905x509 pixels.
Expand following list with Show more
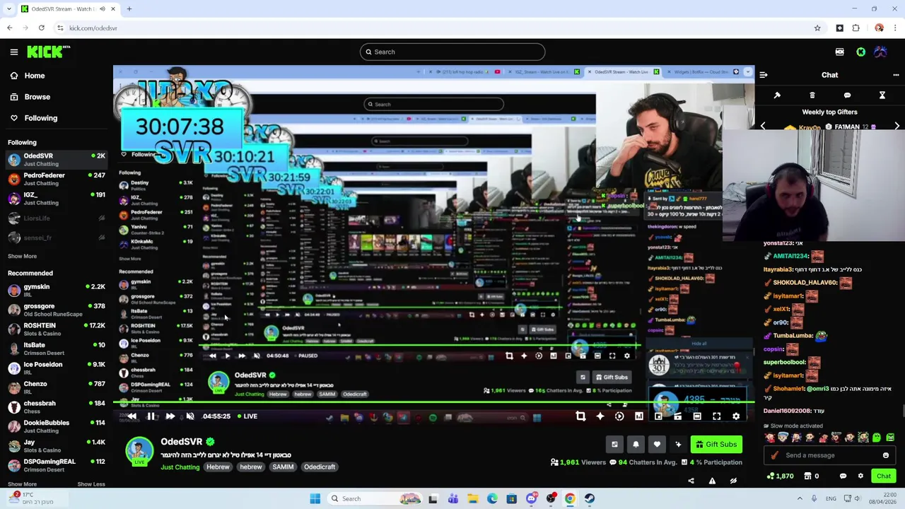[x=22, y=256]
